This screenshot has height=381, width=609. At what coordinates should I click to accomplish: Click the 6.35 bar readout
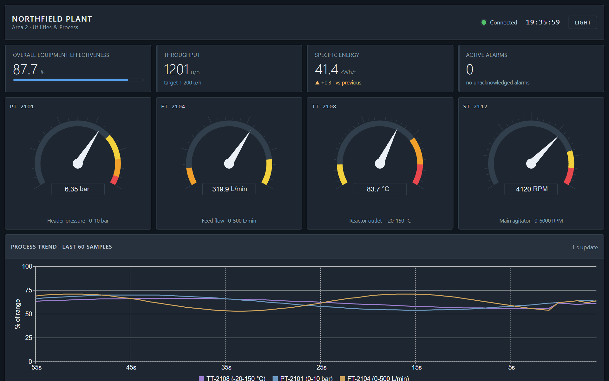point(78,189)
